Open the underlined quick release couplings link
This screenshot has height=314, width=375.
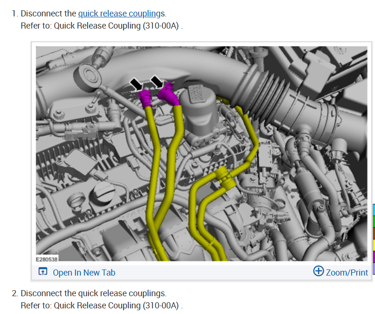(119, 14)
